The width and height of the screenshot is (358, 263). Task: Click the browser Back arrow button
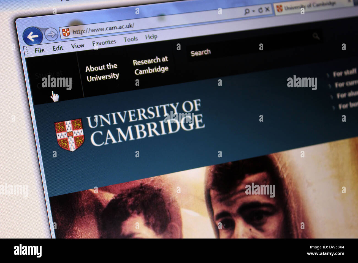(32, 36)
